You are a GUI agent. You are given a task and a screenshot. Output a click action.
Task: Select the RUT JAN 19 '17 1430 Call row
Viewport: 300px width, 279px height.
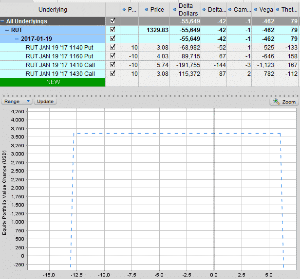(x=60, y=74)
